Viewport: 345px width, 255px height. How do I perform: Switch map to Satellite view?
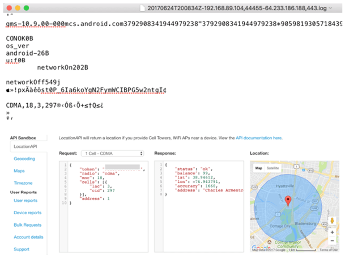(272, 168)
